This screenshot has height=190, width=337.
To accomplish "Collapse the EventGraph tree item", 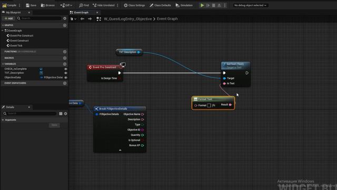I will click(x=3, y=31).
